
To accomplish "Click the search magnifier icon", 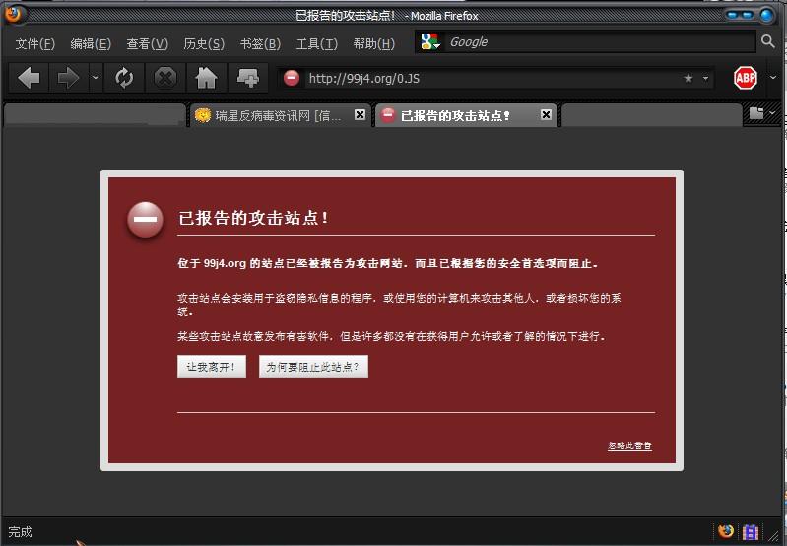I will click(x=767, y=41).
